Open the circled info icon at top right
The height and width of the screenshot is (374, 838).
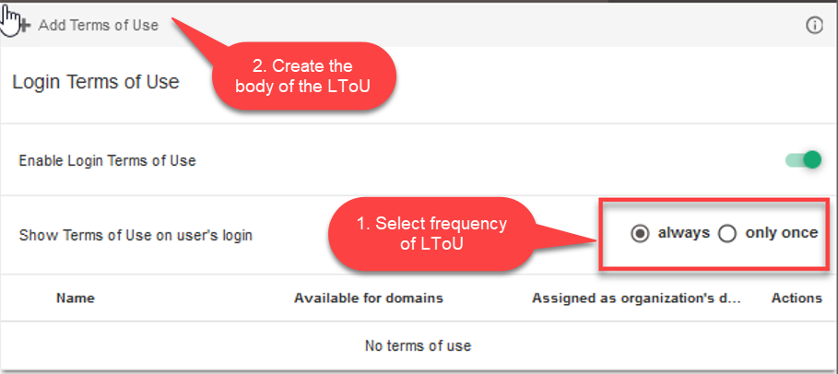[814, 25]
